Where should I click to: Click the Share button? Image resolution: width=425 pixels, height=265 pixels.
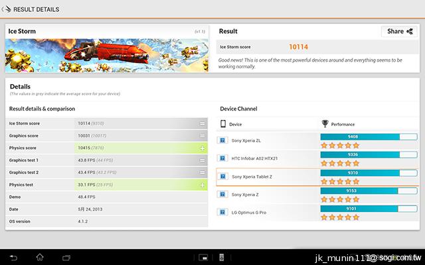pos(399,31)
